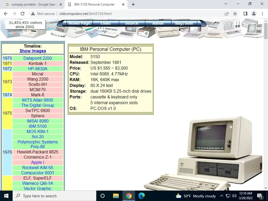Close the IBM 5150 Personal Computer tab
268x201 pixels.
click(x=123, y=5)
